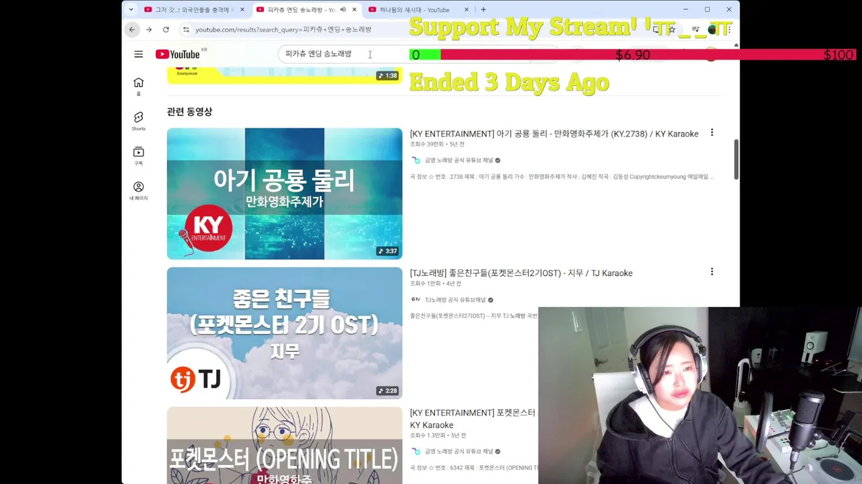The height and width of the screenshot is (484, 862).
Task: Click the 둘리 description '곡 정보 ☆ 번호 : 2738'
Action: pos(562,177)
